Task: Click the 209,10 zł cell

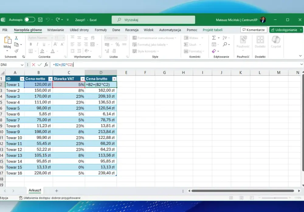Action: coord(101,96)
